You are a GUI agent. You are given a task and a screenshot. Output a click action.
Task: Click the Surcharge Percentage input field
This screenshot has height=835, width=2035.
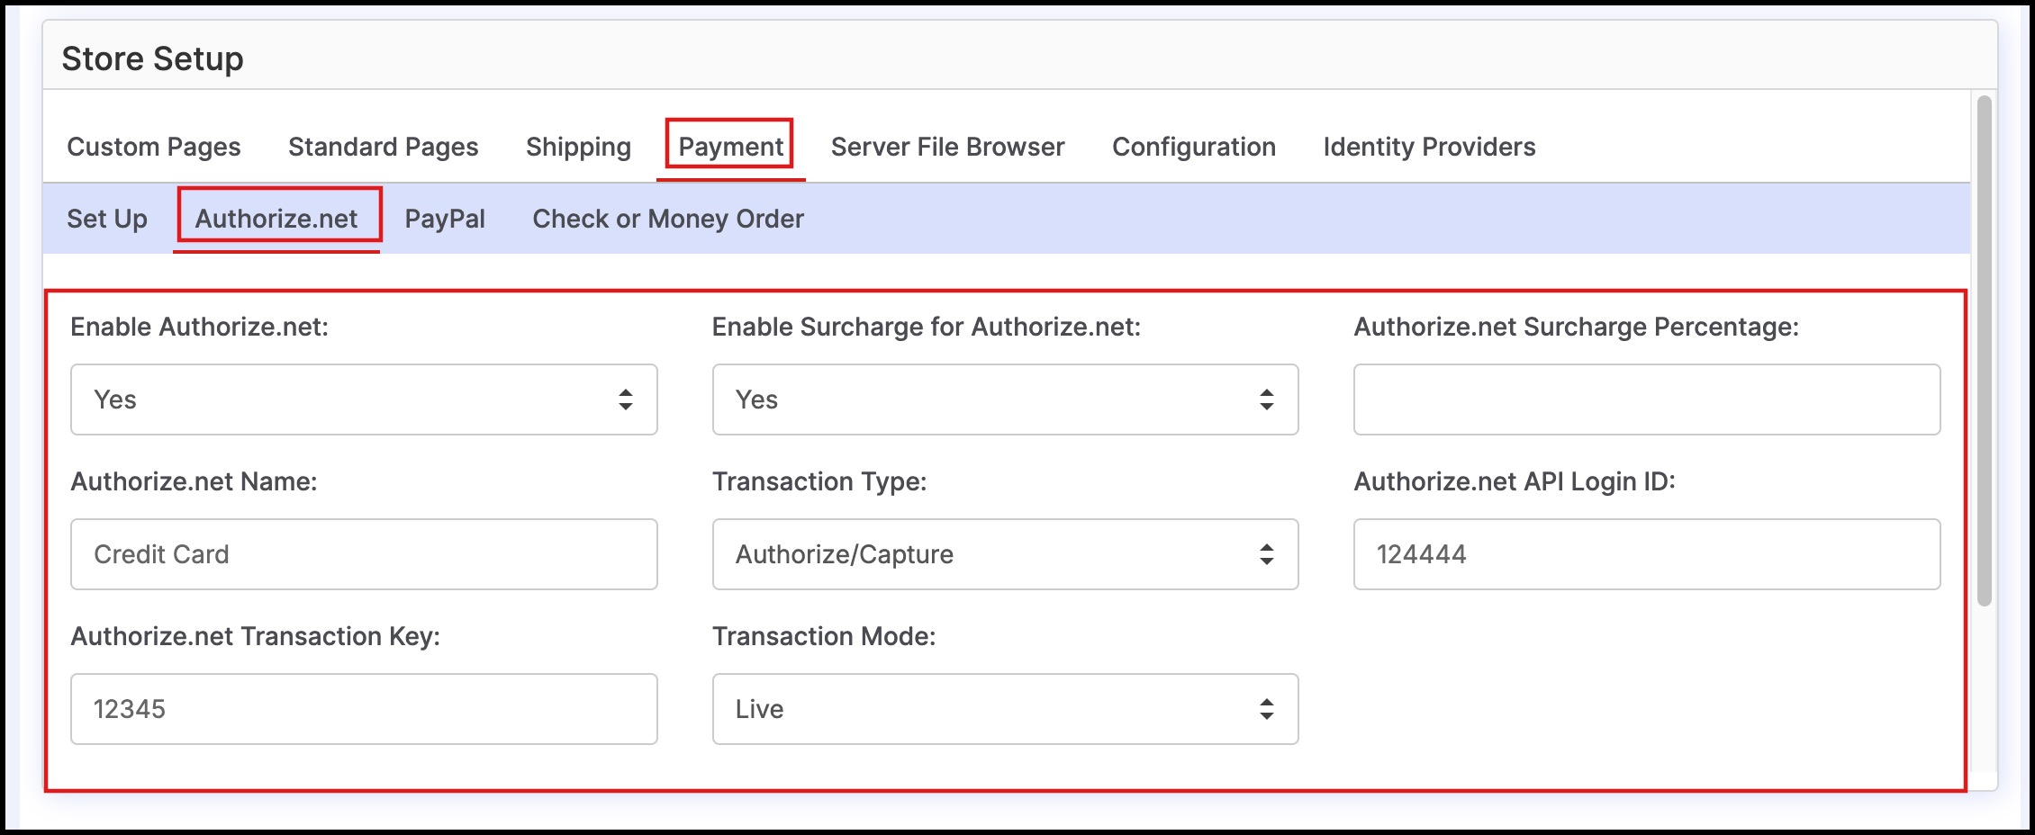pos(1647,400)
